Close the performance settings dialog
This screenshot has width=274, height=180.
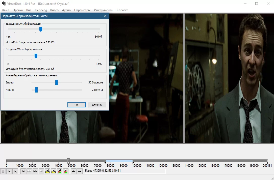pos(105,16)
